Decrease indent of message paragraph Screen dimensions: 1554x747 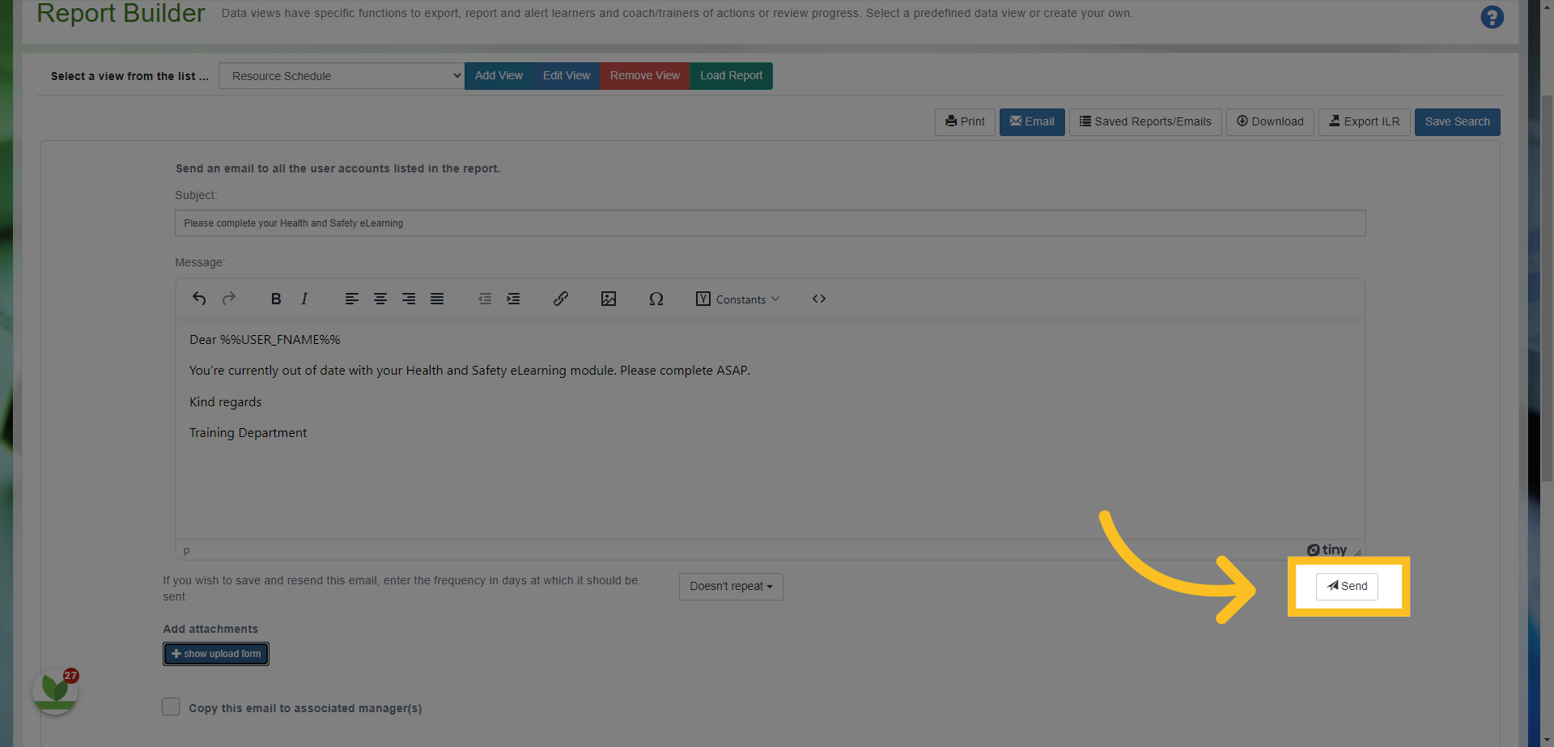click(x=485, y=299)
